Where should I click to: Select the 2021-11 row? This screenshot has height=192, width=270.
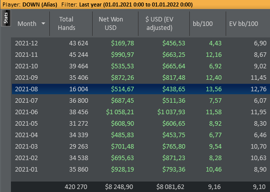140,55
